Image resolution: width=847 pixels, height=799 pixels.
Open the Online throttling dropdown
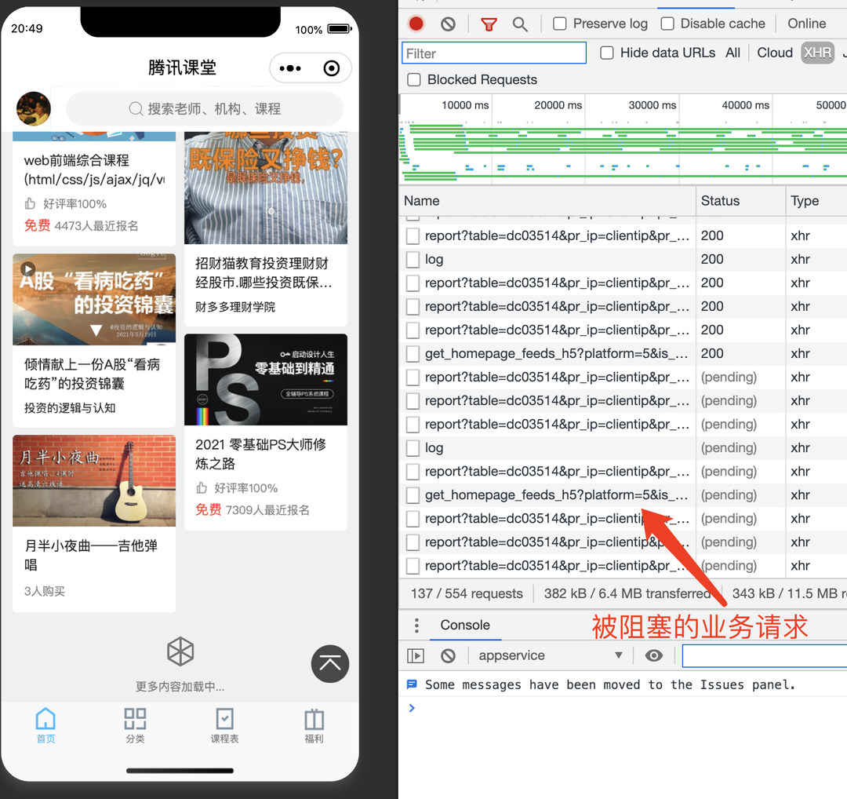coord(806,24)
